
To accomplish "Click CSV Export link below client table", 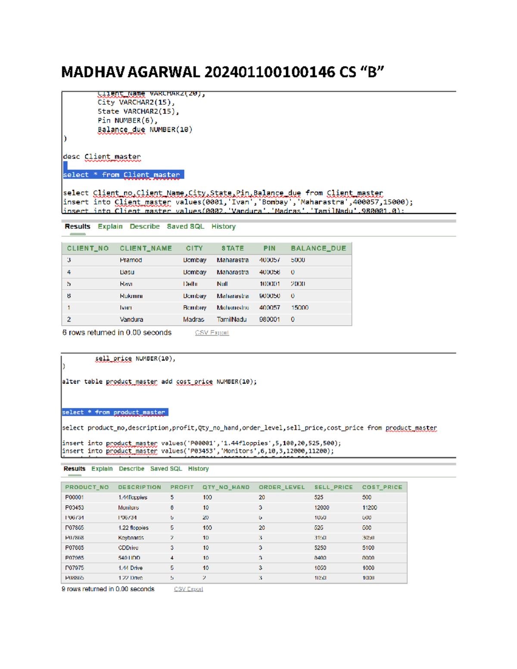I will pos(212,333).
